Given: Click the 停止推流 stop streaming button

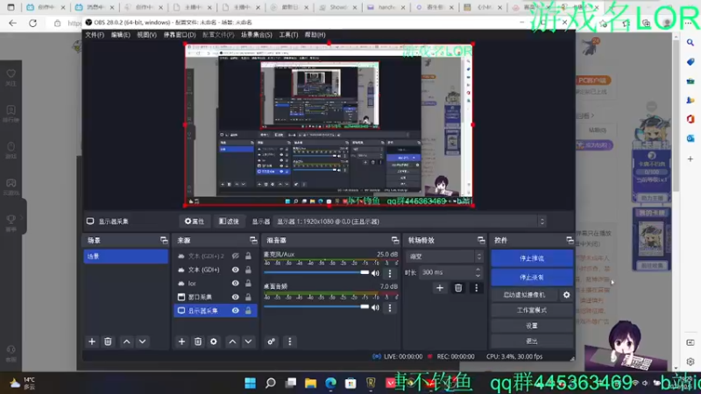Looking at the screenshot, I should 532,258.
